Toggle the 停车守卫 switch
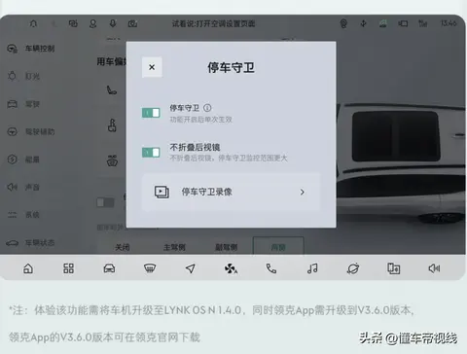The width and height of the screenshot is (467, 354). [151, 113]
